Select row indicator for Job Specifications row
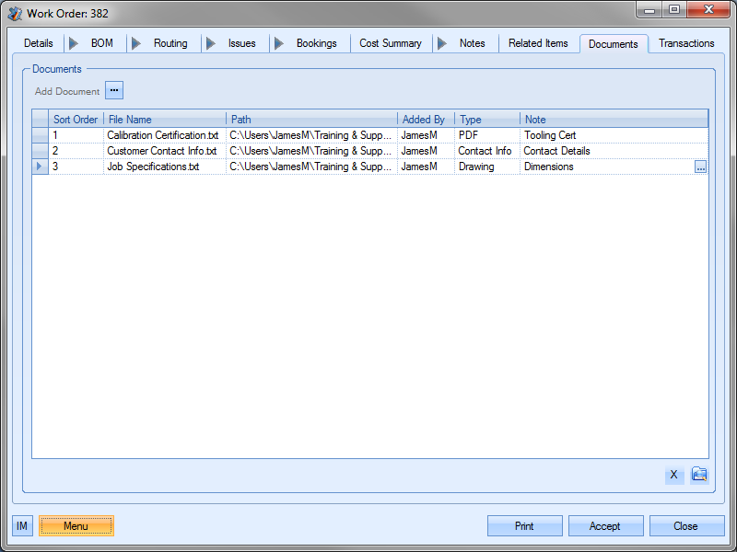The image size is (737, 552). click(40, 167)
